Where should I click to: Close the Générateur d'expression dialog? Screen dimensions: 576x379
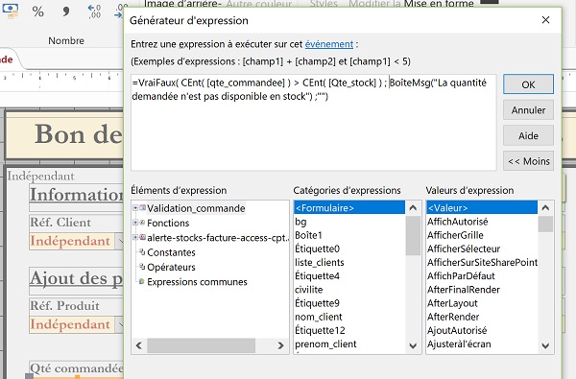pos(545,20)
